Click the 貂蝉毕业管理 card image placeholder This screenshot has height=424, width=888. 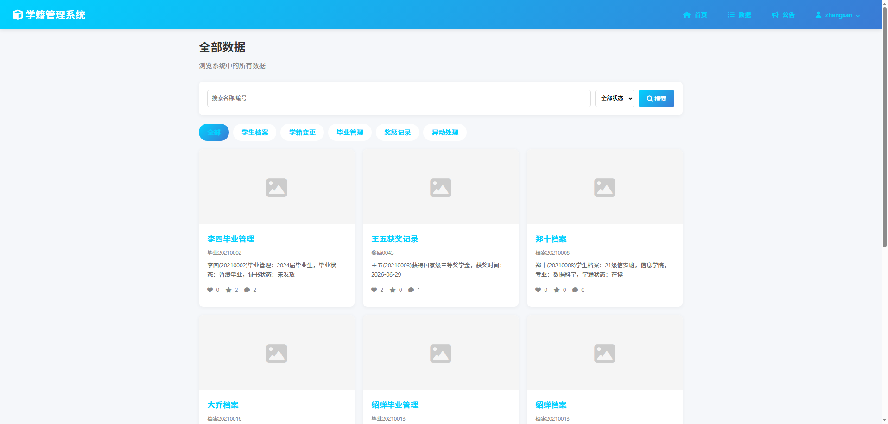(x=441, y=353)
